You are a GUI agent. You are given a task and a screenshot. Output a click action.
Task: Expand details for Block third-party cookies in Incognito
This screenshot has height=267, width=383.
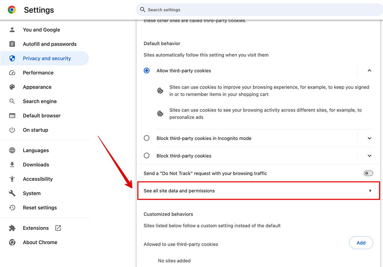(370, 138)
